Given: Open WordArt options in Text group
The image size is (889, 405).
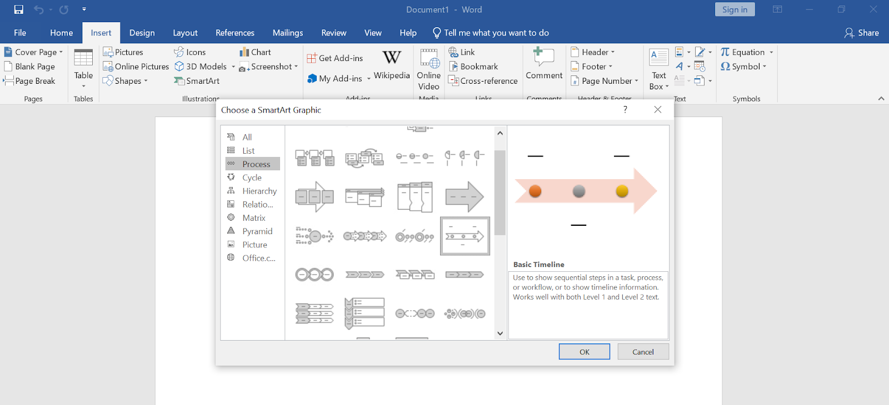Looking at the screenshot, I should (683, 67).
